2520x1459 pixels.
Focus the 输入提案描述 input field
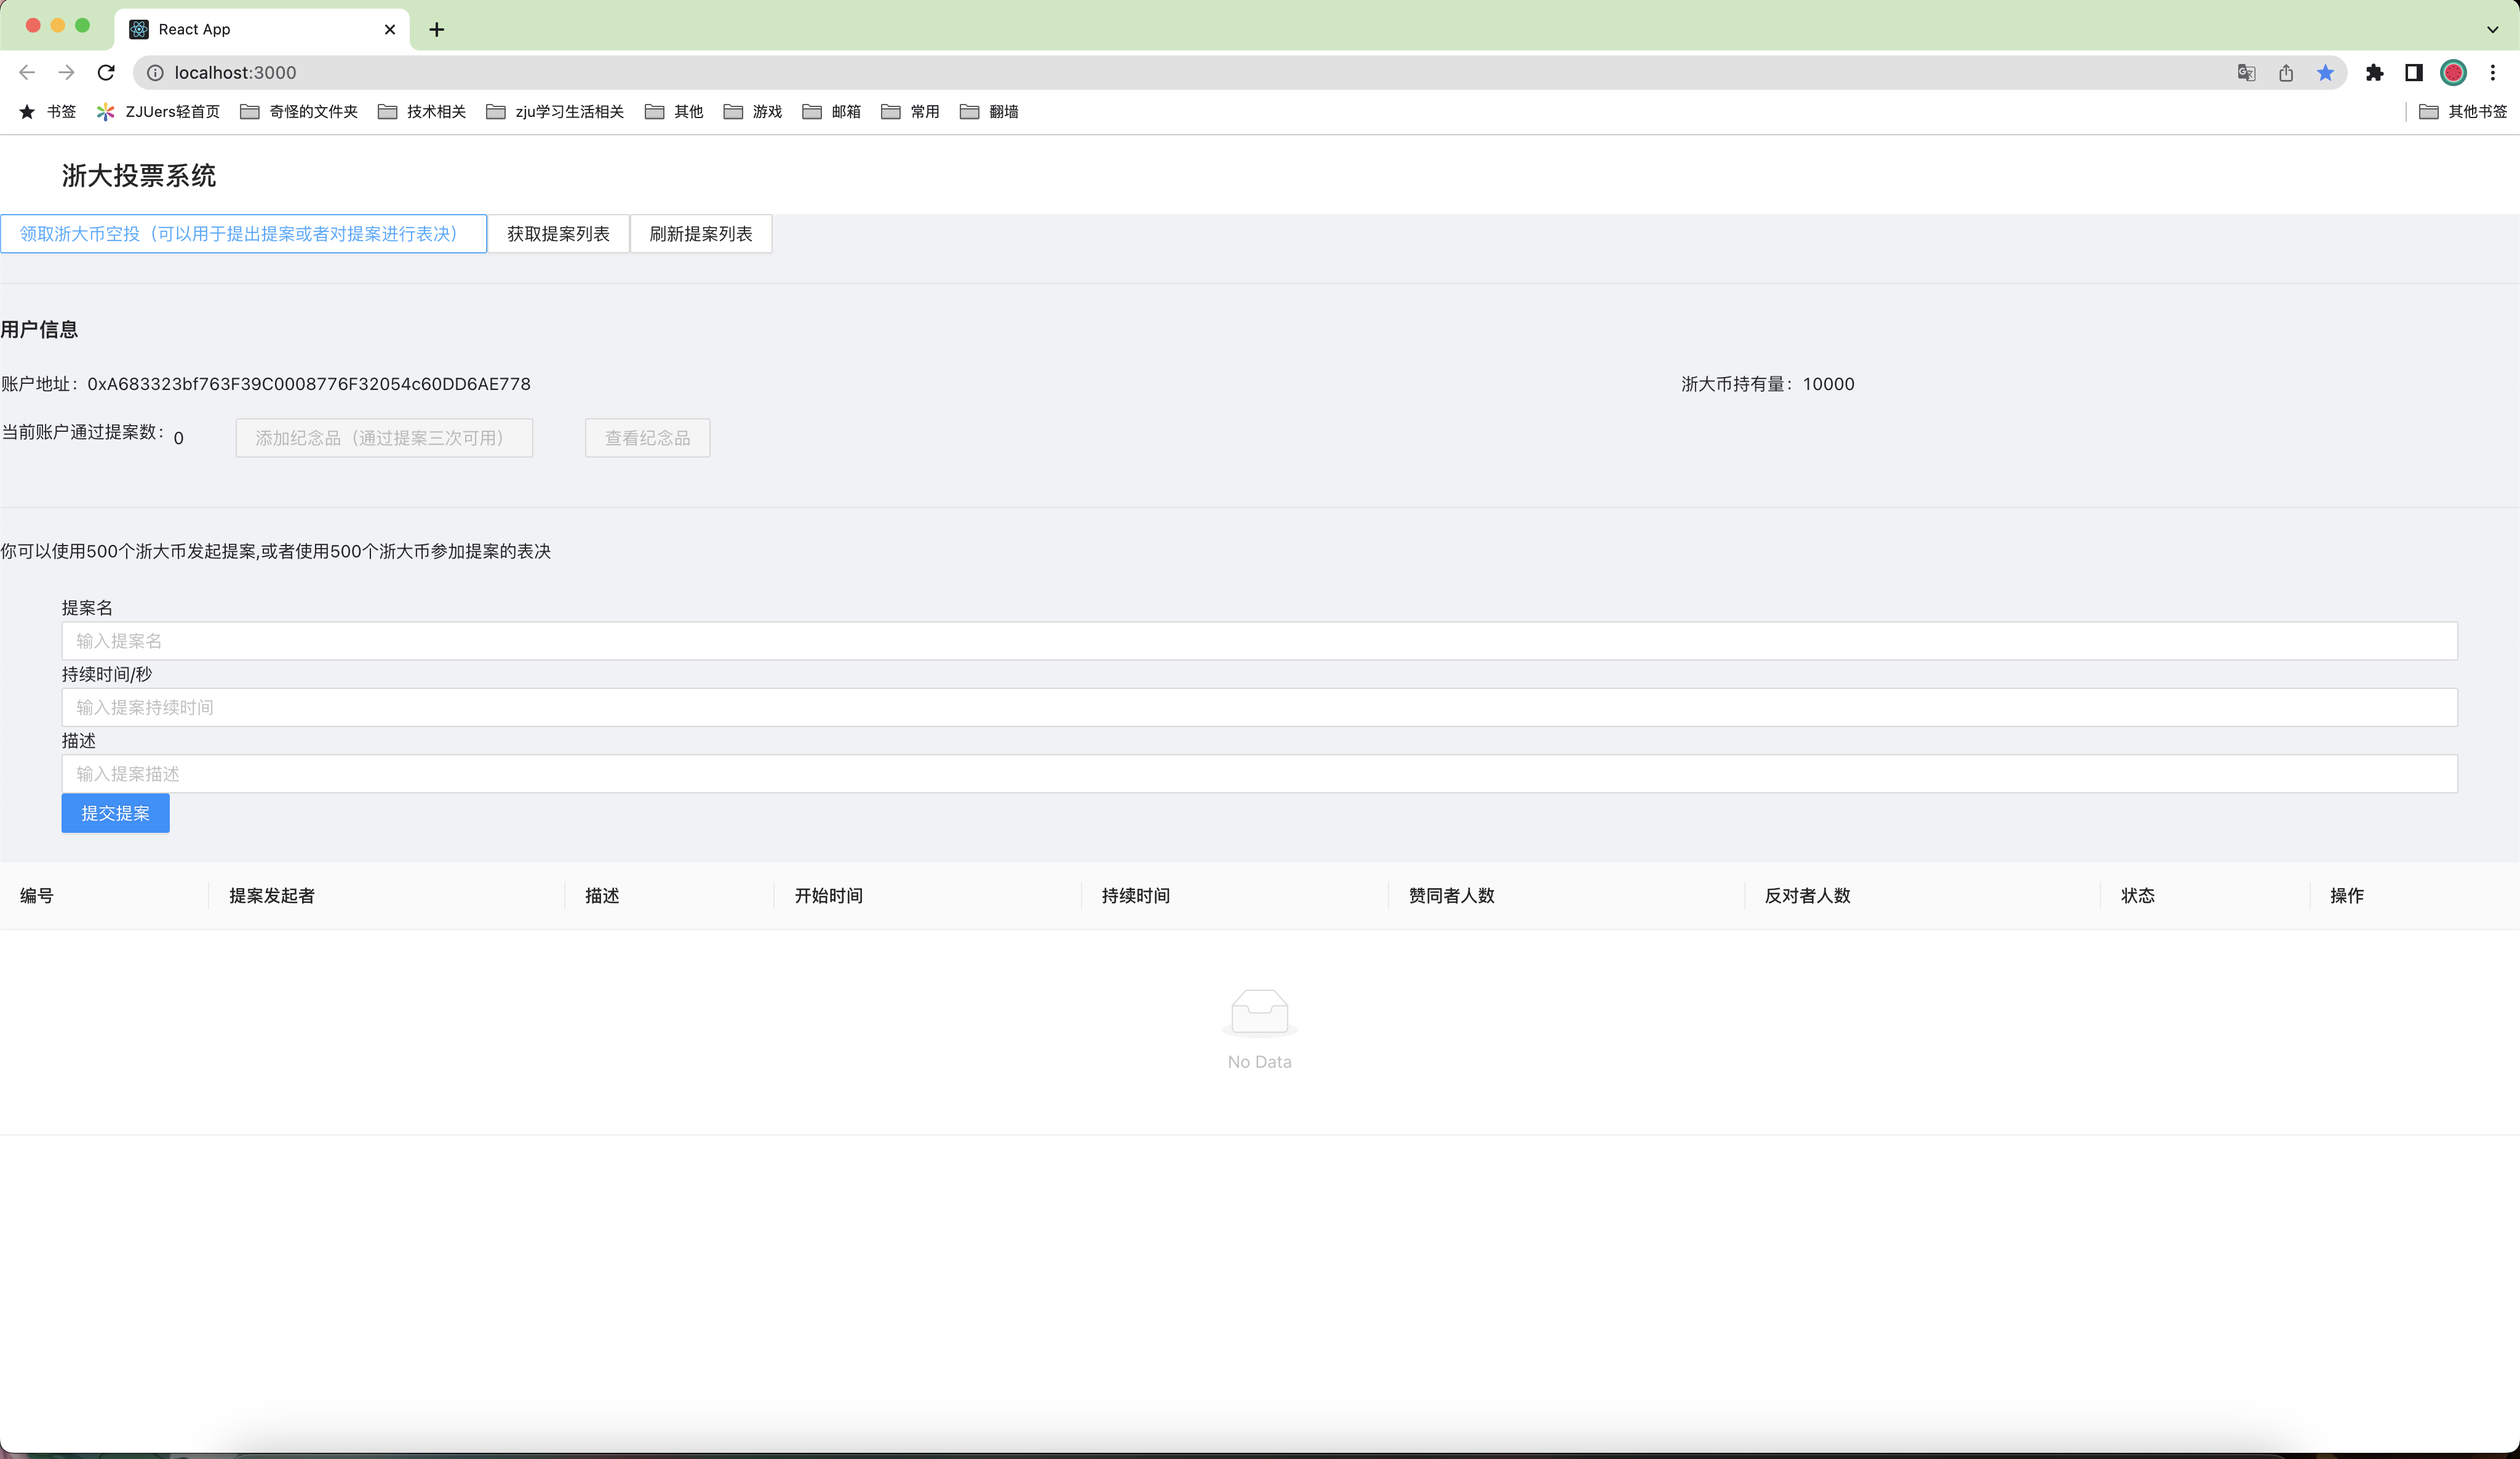tap(1259, 774)
